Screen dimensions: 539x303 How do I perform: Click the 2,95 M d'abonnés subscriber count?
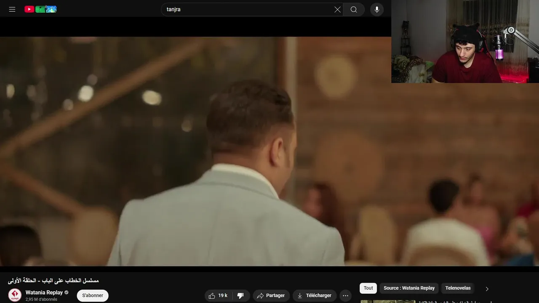click(x=41, y=300)
